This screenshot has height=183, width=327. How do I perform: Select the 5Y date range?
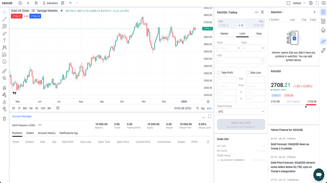(x=14, y=108)
